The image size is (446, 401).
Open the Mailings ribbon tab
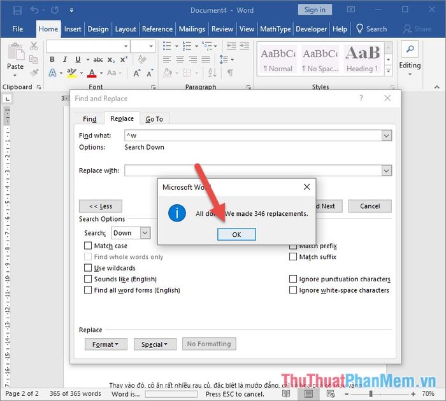coord(192,29)
